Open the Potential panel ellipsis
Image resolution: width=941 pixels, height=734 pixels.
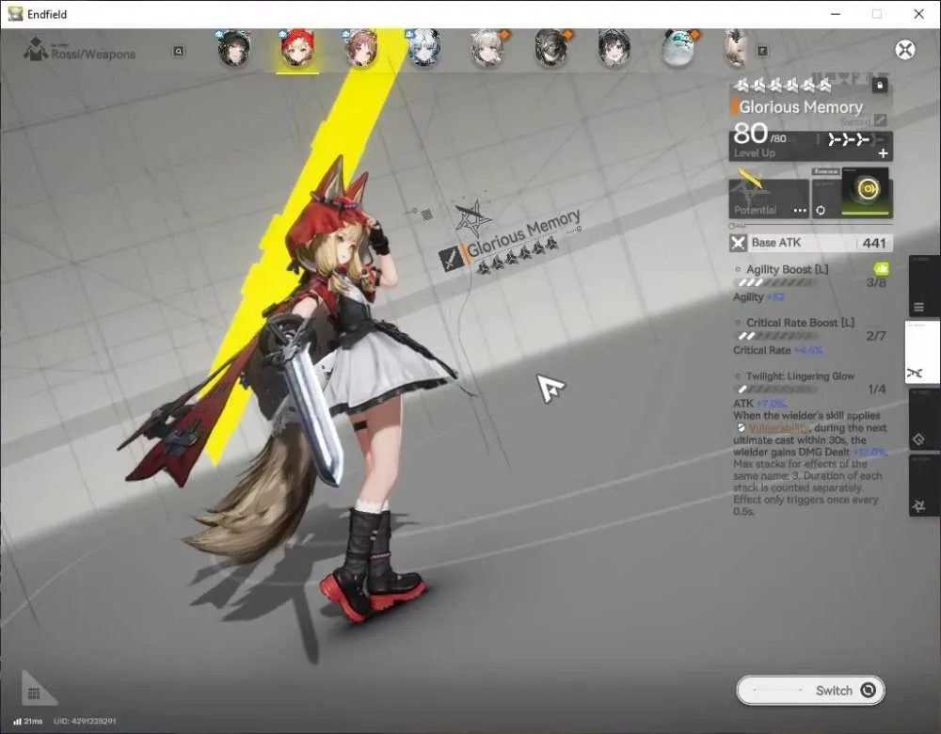point(800,211)
